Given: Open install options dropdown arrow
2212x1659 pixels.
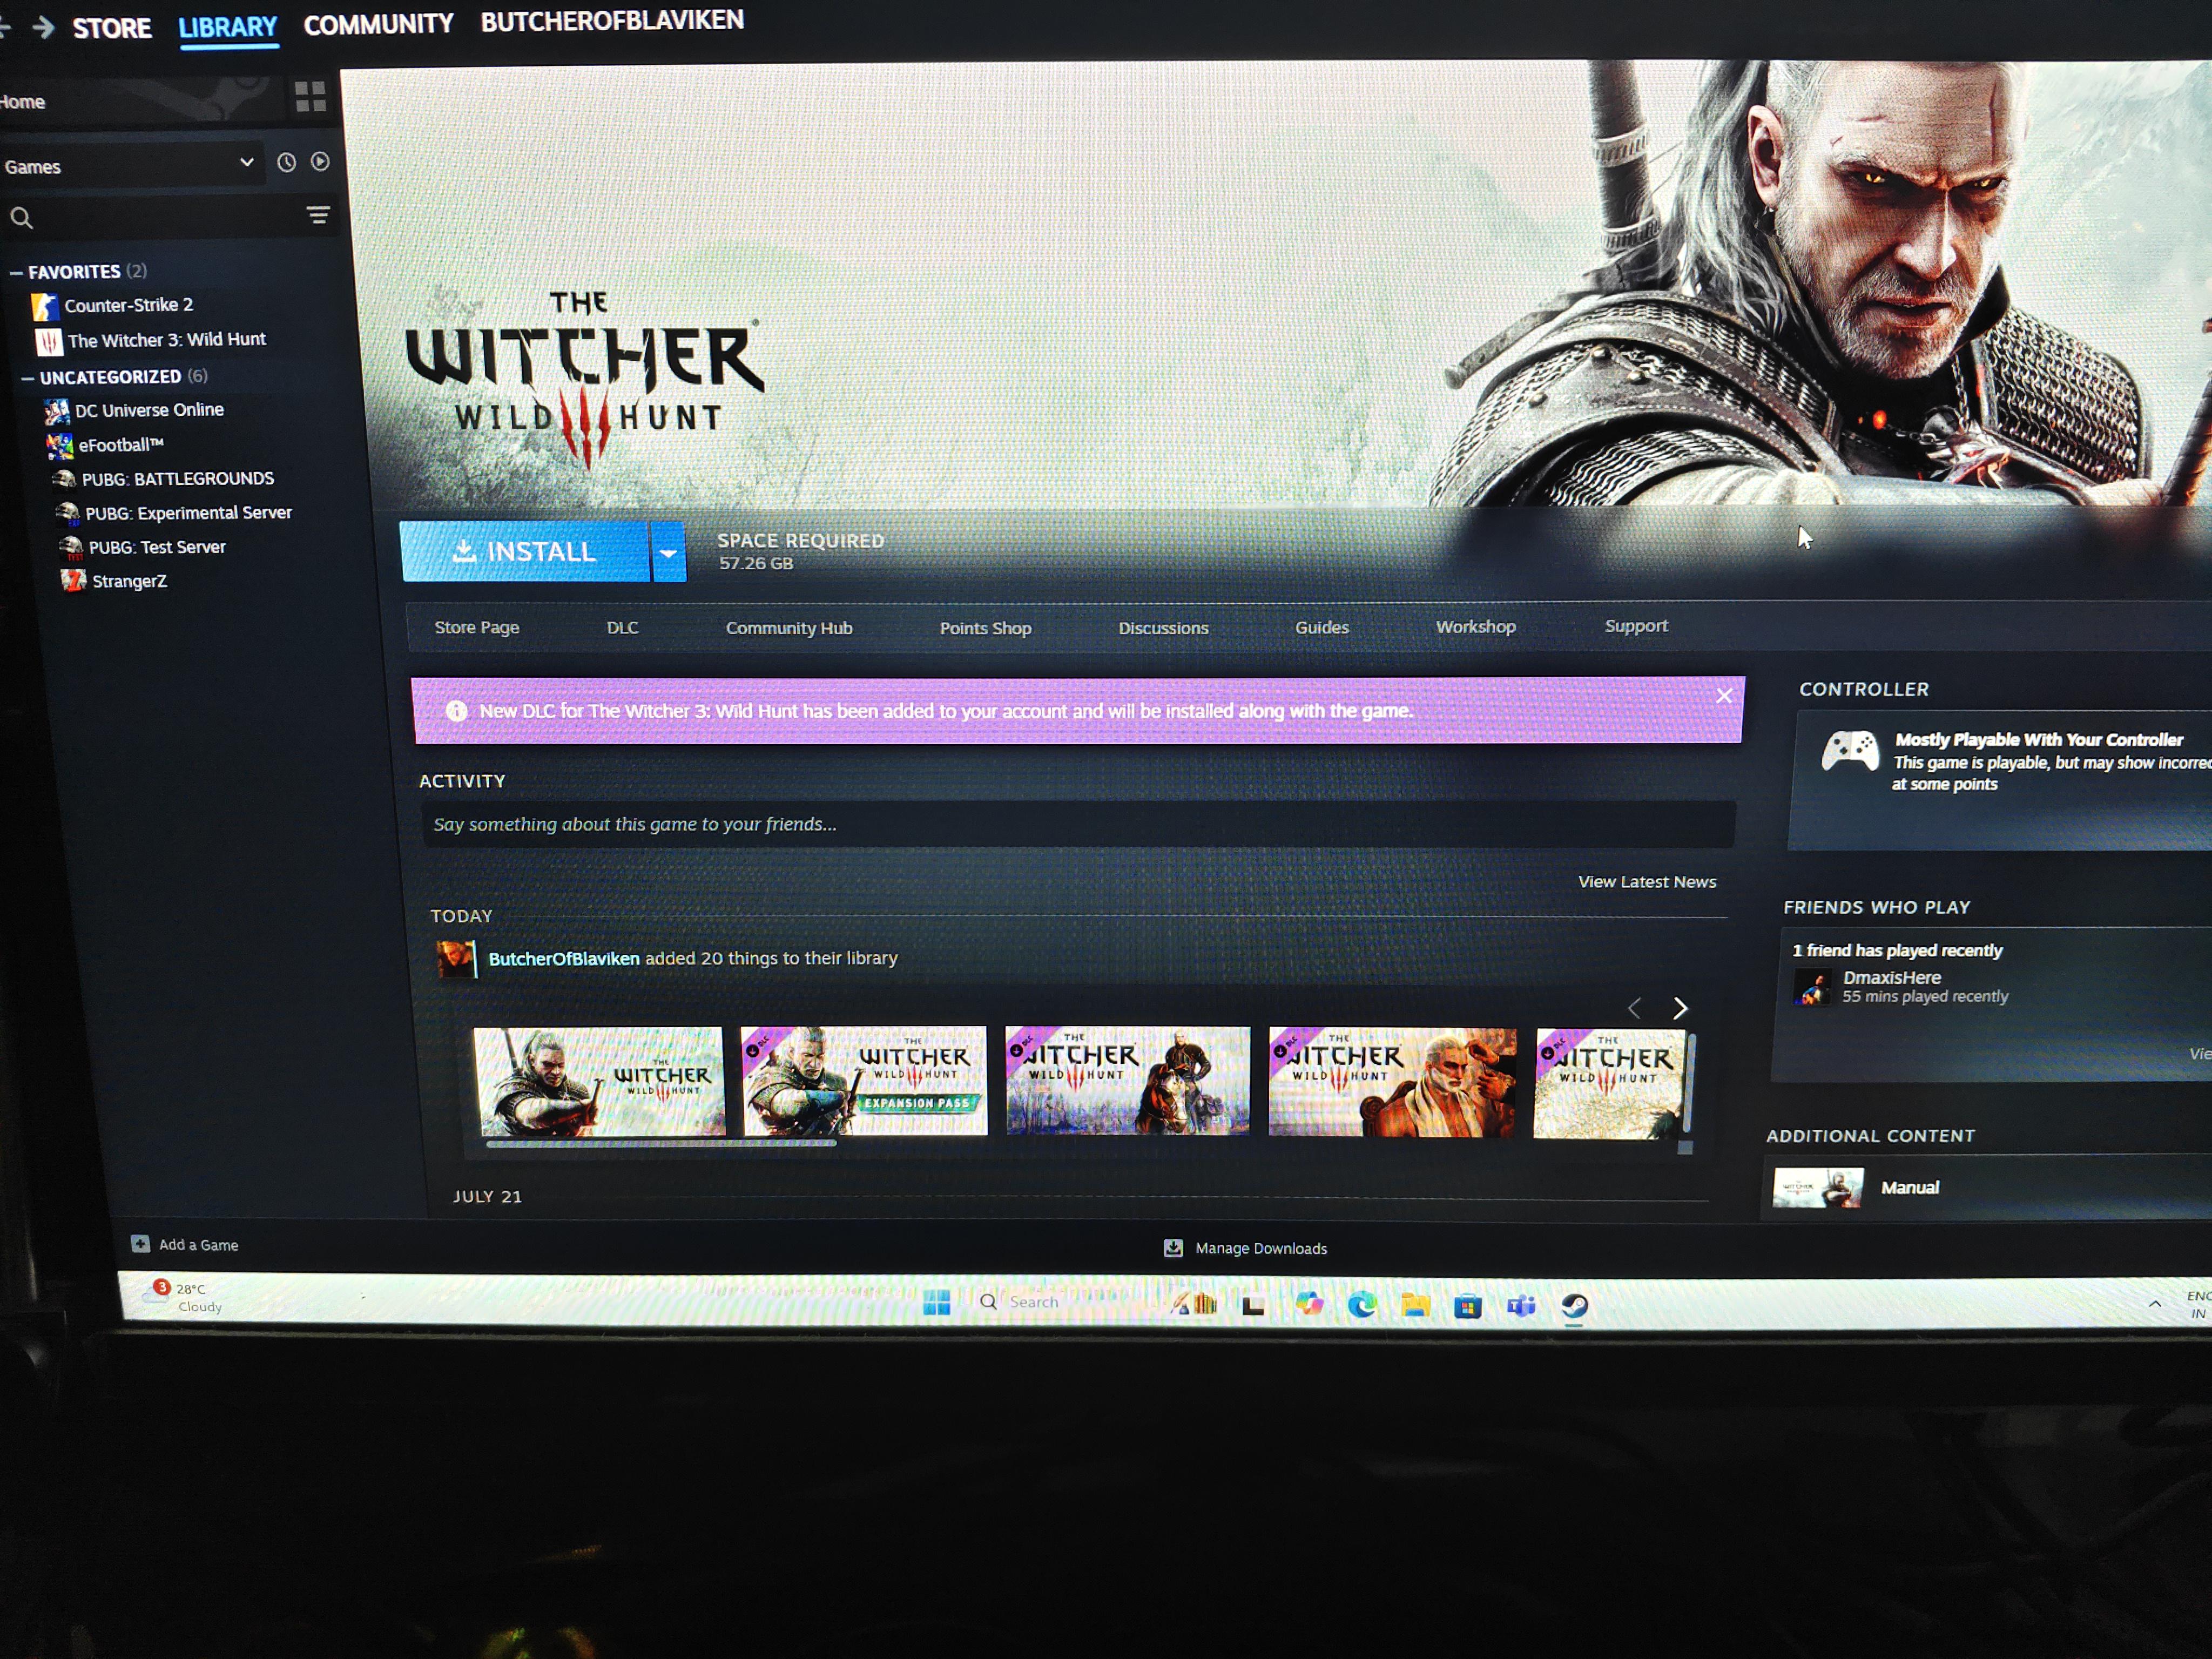Looking at the screenshot, I should (x=668, y=552).
